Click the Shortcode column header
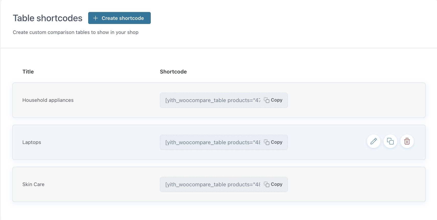The width and height of the screenshot is (437, 220). click(x=173, y=72)
